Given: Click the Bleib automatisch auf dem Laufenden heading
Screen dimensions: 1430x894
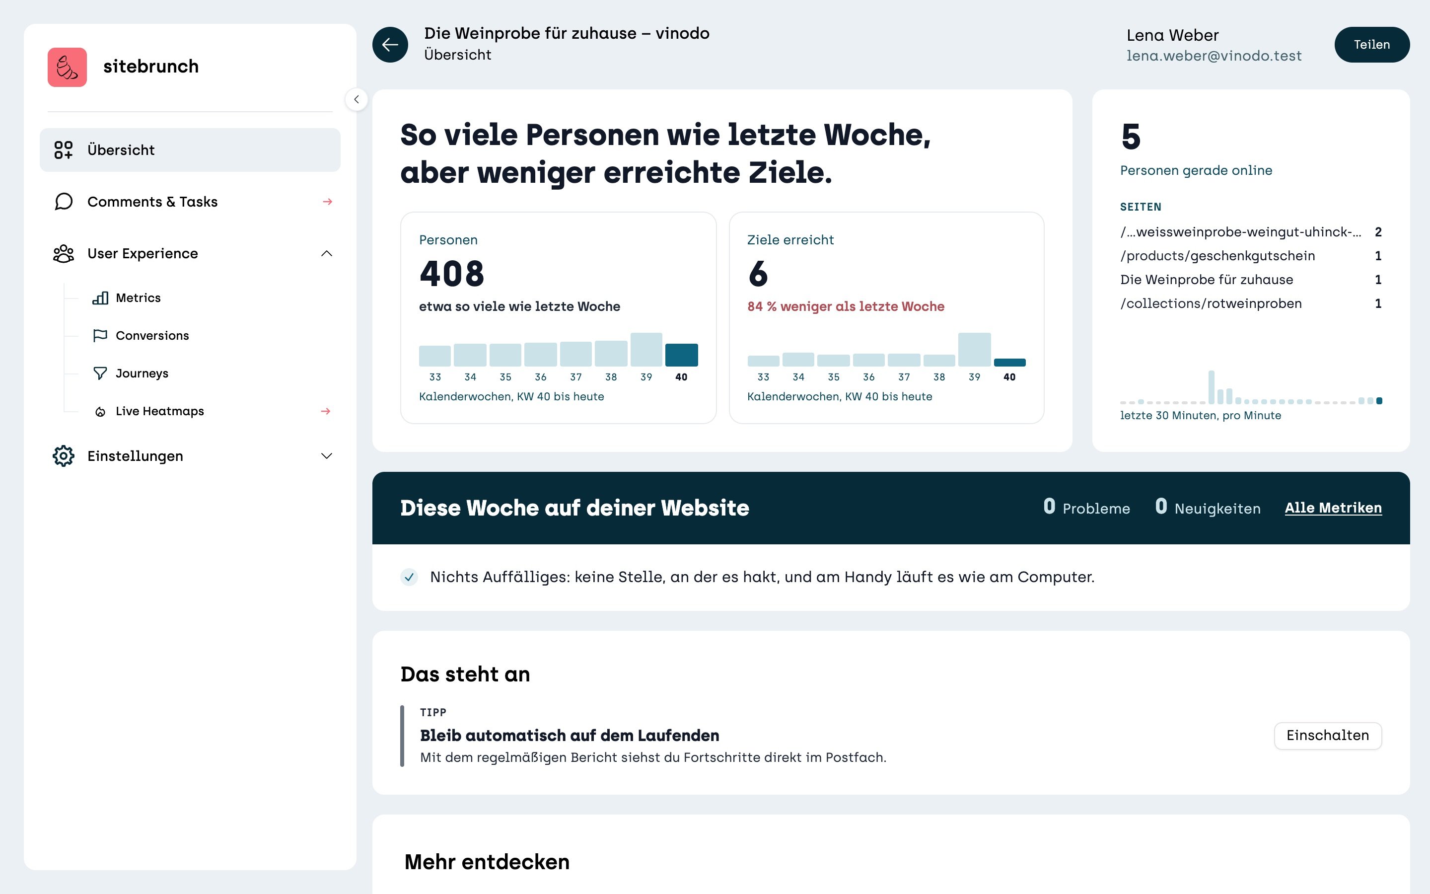Looking at the screenshot, I should (569, 736).
